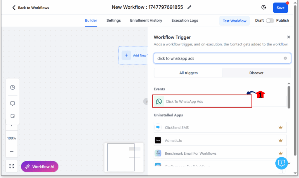Viewport: 299px width, 178px height.
Task: Clear the trigger search field
Action: pyautogui.click(x=285, y=58)
